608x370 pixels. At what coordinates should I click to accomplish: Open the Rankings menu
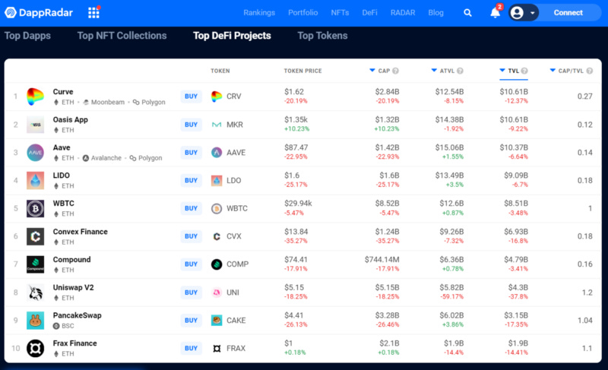(x=259, y=13)
